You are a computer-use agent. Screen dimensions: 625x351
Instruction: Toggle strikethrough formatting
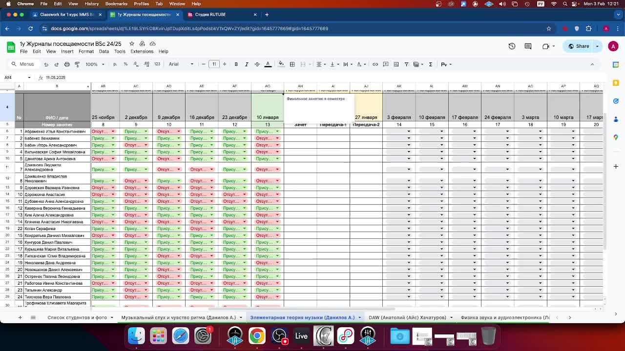(x=257, y=64)
